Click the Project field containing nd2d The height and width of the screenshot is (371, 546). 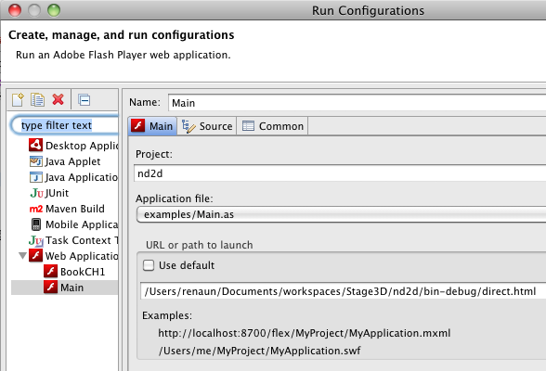coord(340,173)
